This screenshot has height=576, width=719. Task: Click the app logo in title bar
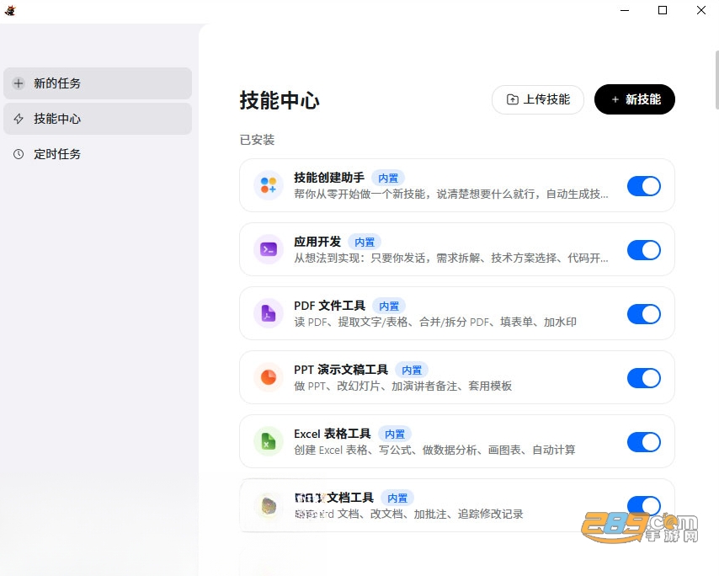pyautogui.click(x=10, y=10)
